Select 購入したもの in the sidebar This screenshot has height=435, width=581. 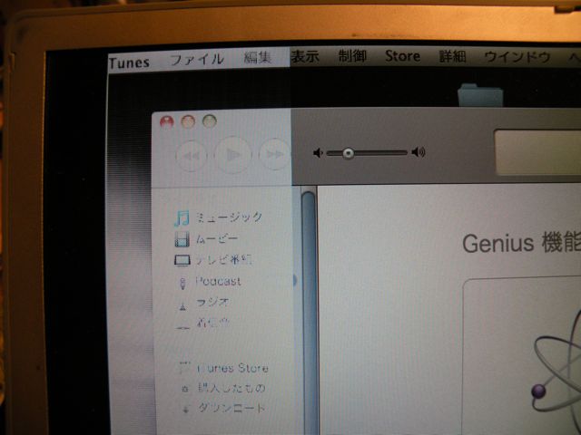pyautogui.click(x=231, y=389)
